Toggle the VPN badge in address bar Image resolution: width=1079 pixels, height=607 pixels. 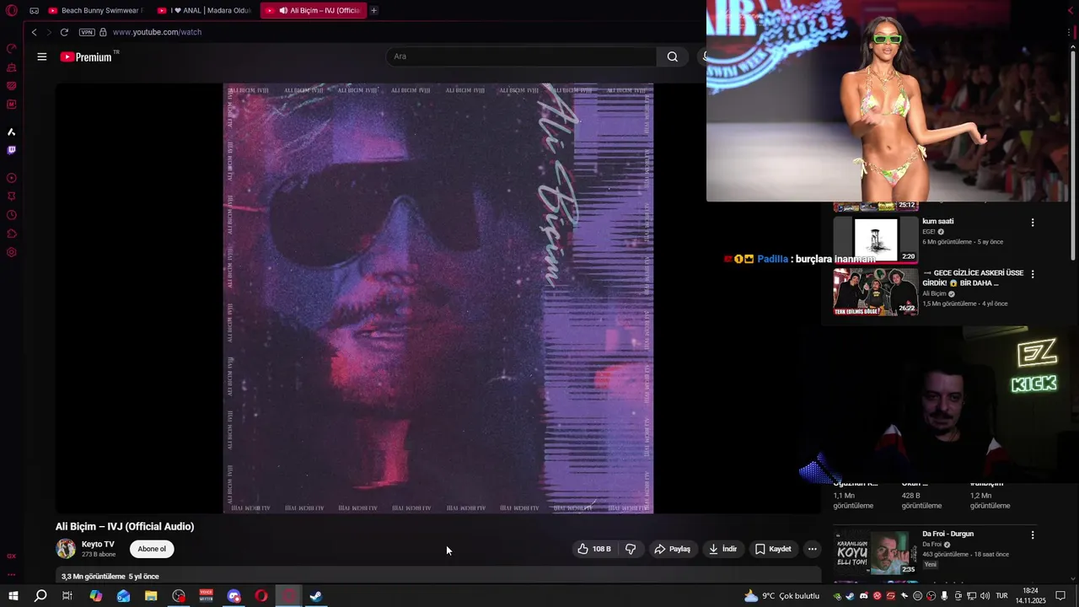pyautogui.click(x=87, y=32)
